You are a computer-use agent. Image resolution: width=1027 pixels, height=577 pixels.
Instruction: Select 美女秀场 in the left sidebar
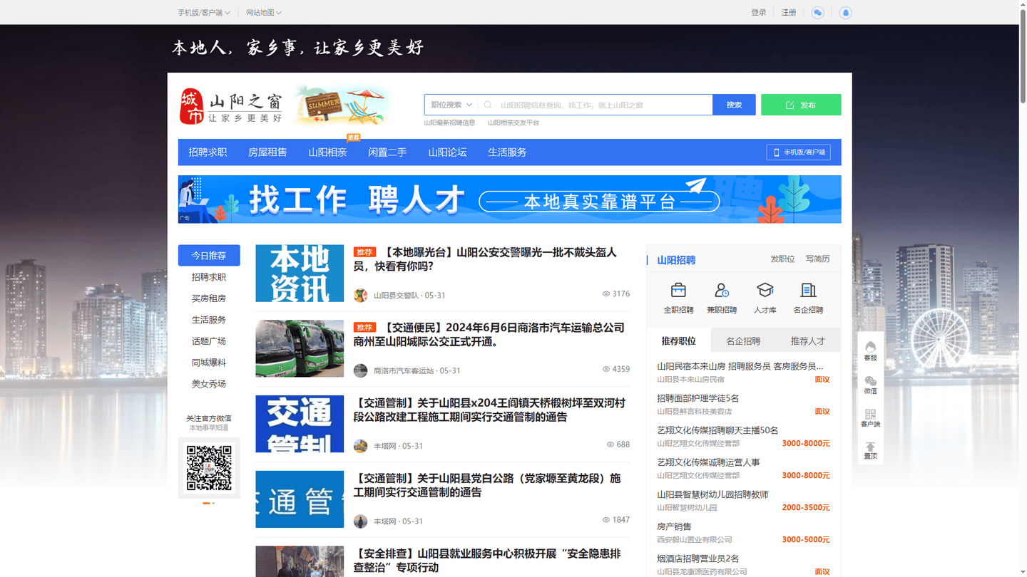[x=209, y=383]
